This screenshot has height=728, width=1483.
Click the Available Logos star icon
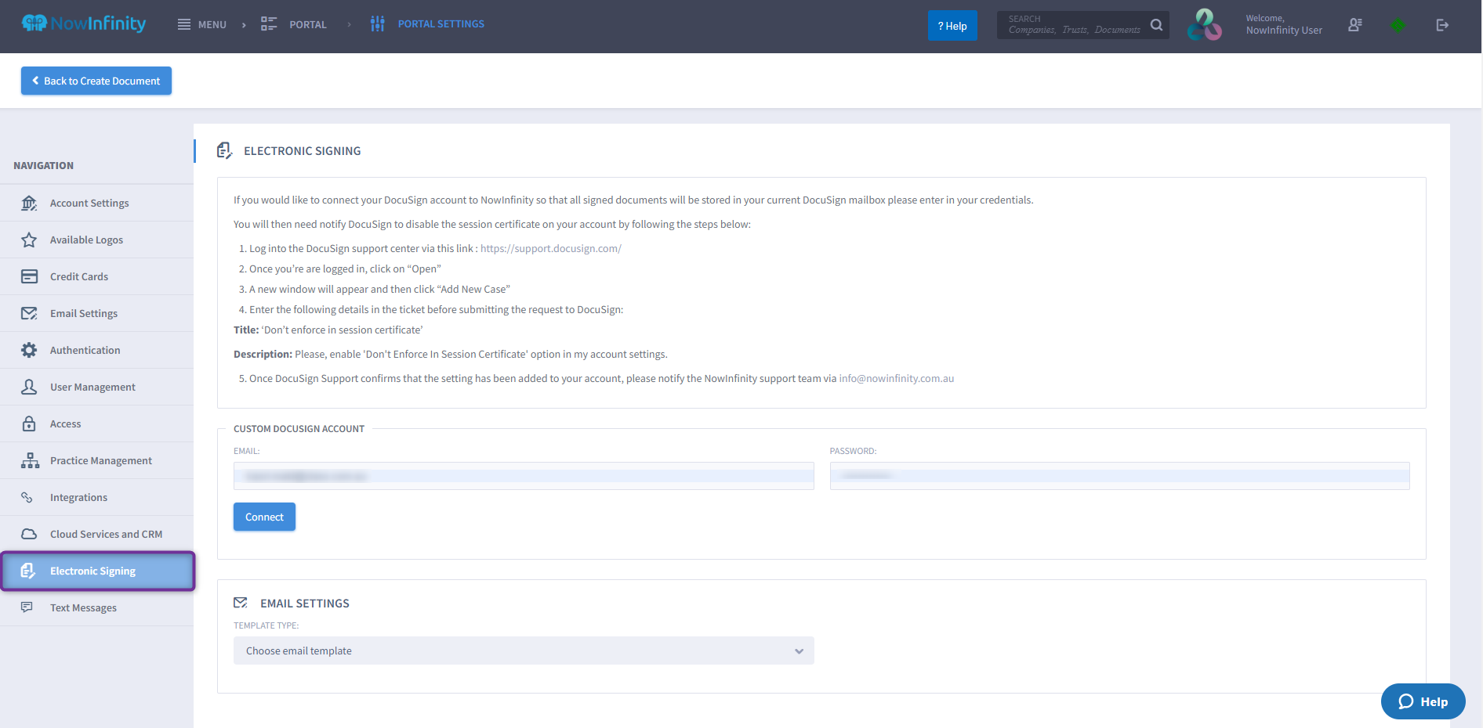[x=29, y=240]
